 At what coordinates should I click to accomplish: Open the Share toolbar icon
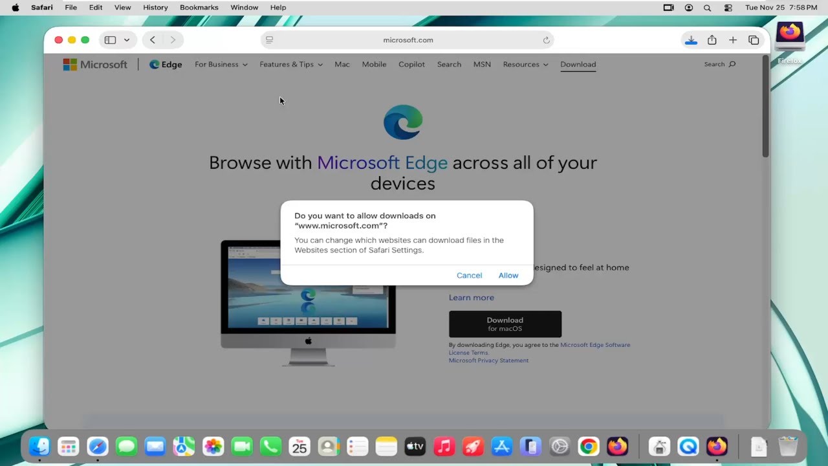pyautogui.click(x=712, y=40)
